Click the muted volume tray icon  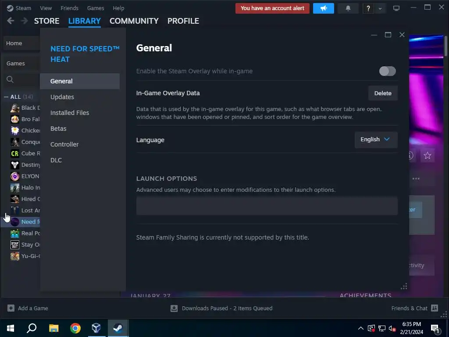(392, 328)
